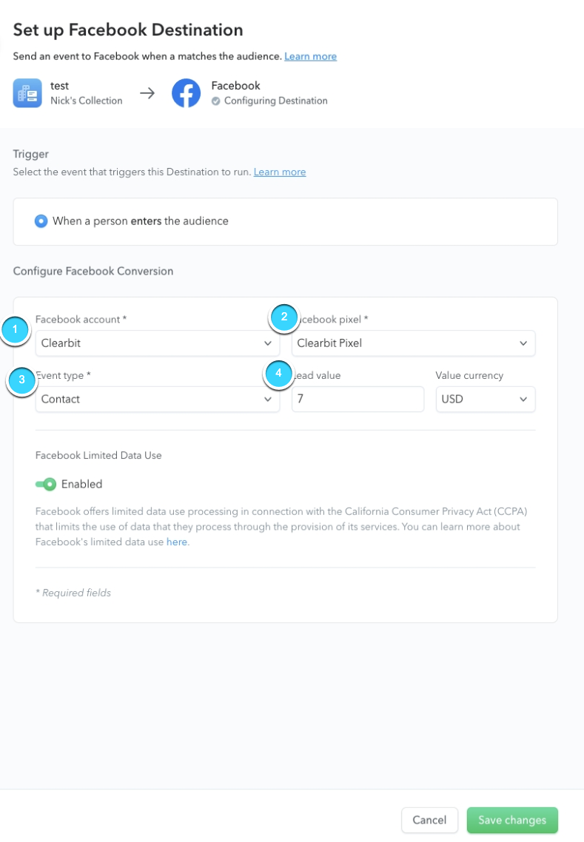Click the arrow between audience and Facebook
Viewport: 584px width, 842px height.
(147, 93)
